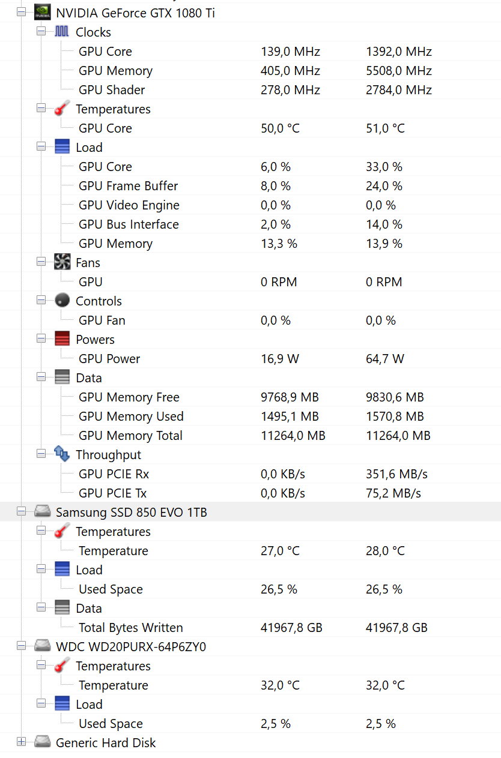Click the NVIDIA GeForce GTX 1080 Ti icon
The image size is (501, 758).
coord(42,13)
